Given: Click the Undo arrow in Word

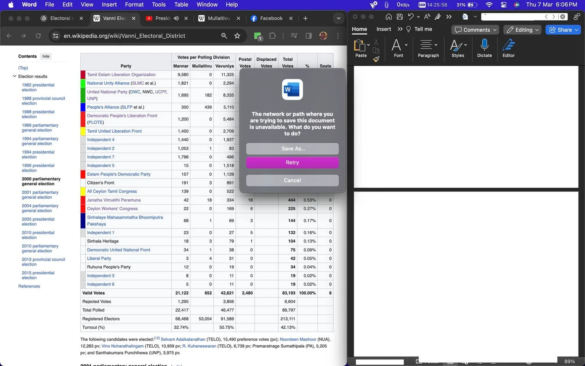Looking at the screenshot, I should tap(411, 17).
